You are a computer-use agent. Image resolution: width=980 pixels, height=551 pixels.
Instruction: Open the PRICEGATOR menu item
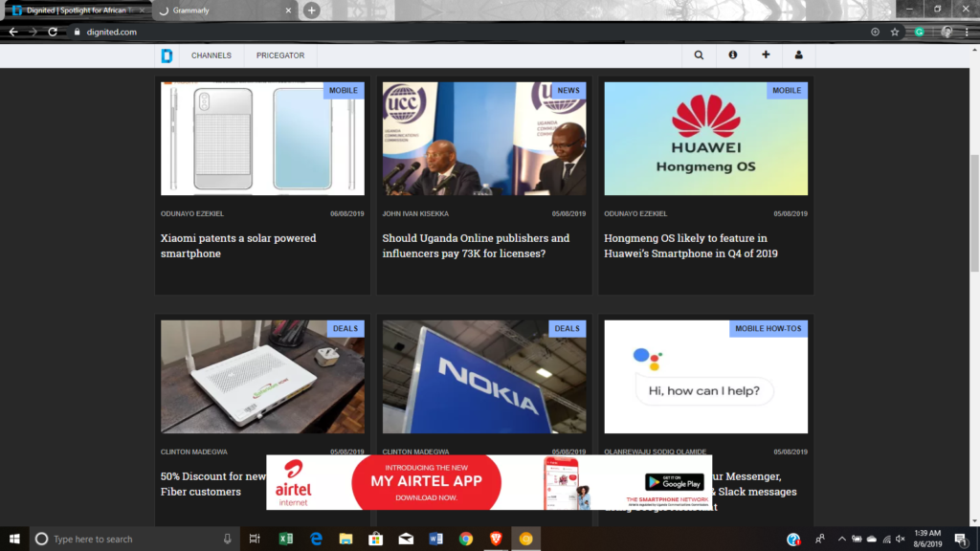(280, 55)
